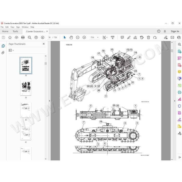Click thumbnail panel scroll down arrow
182x182 pixels.
pos(45,159)
